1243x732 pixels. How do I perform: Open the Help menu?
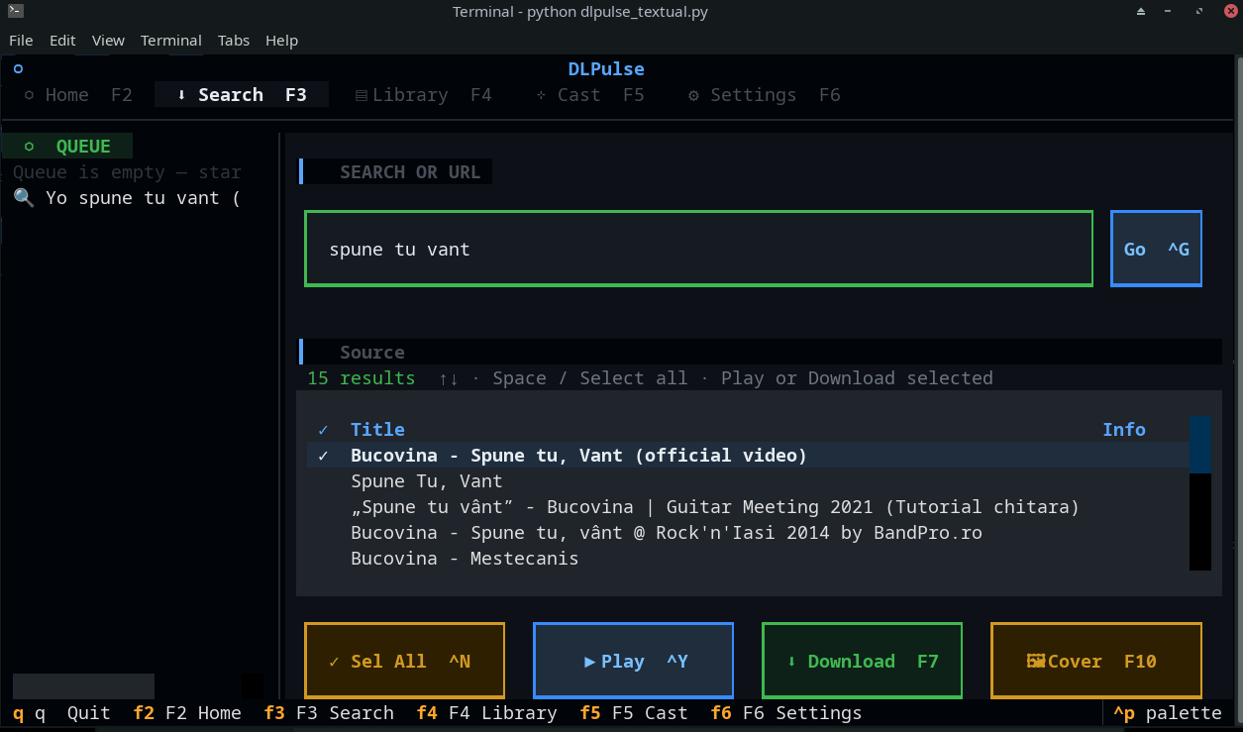(281, 41)
